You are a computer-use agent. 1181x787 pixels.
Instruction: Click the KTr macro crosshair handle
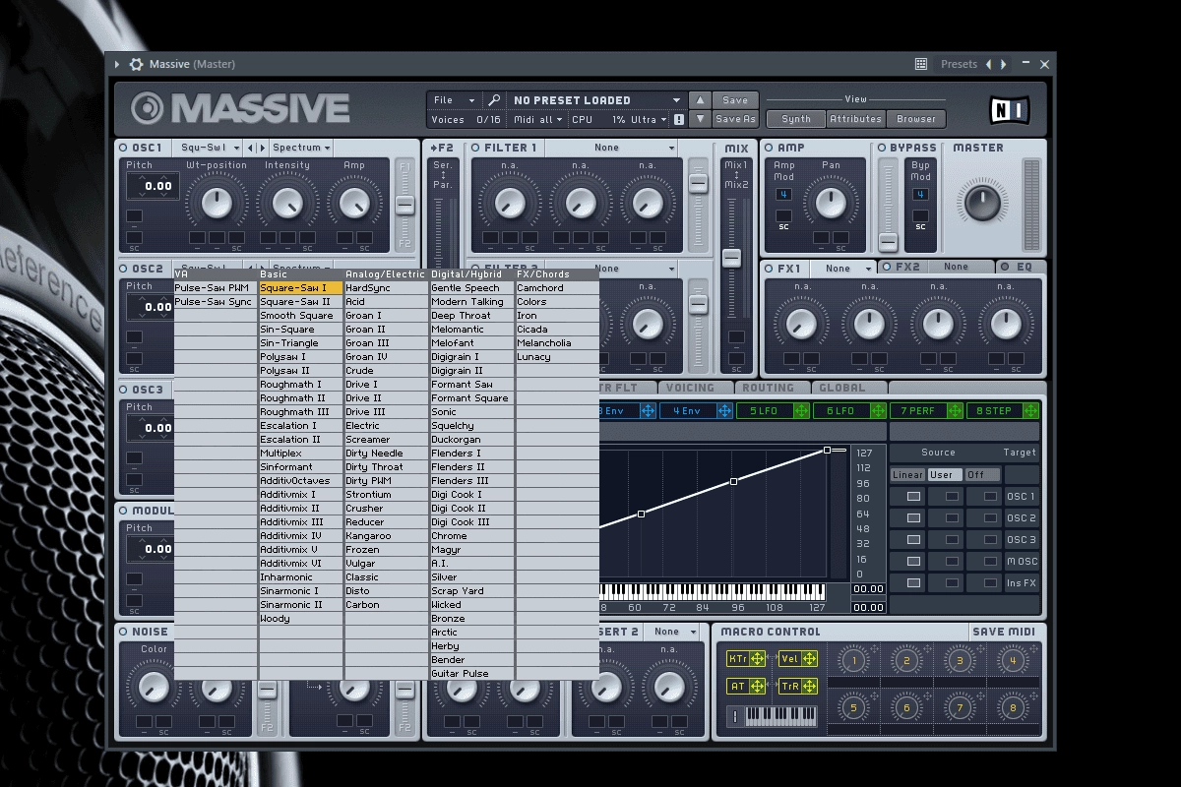[x=757, y=659]
